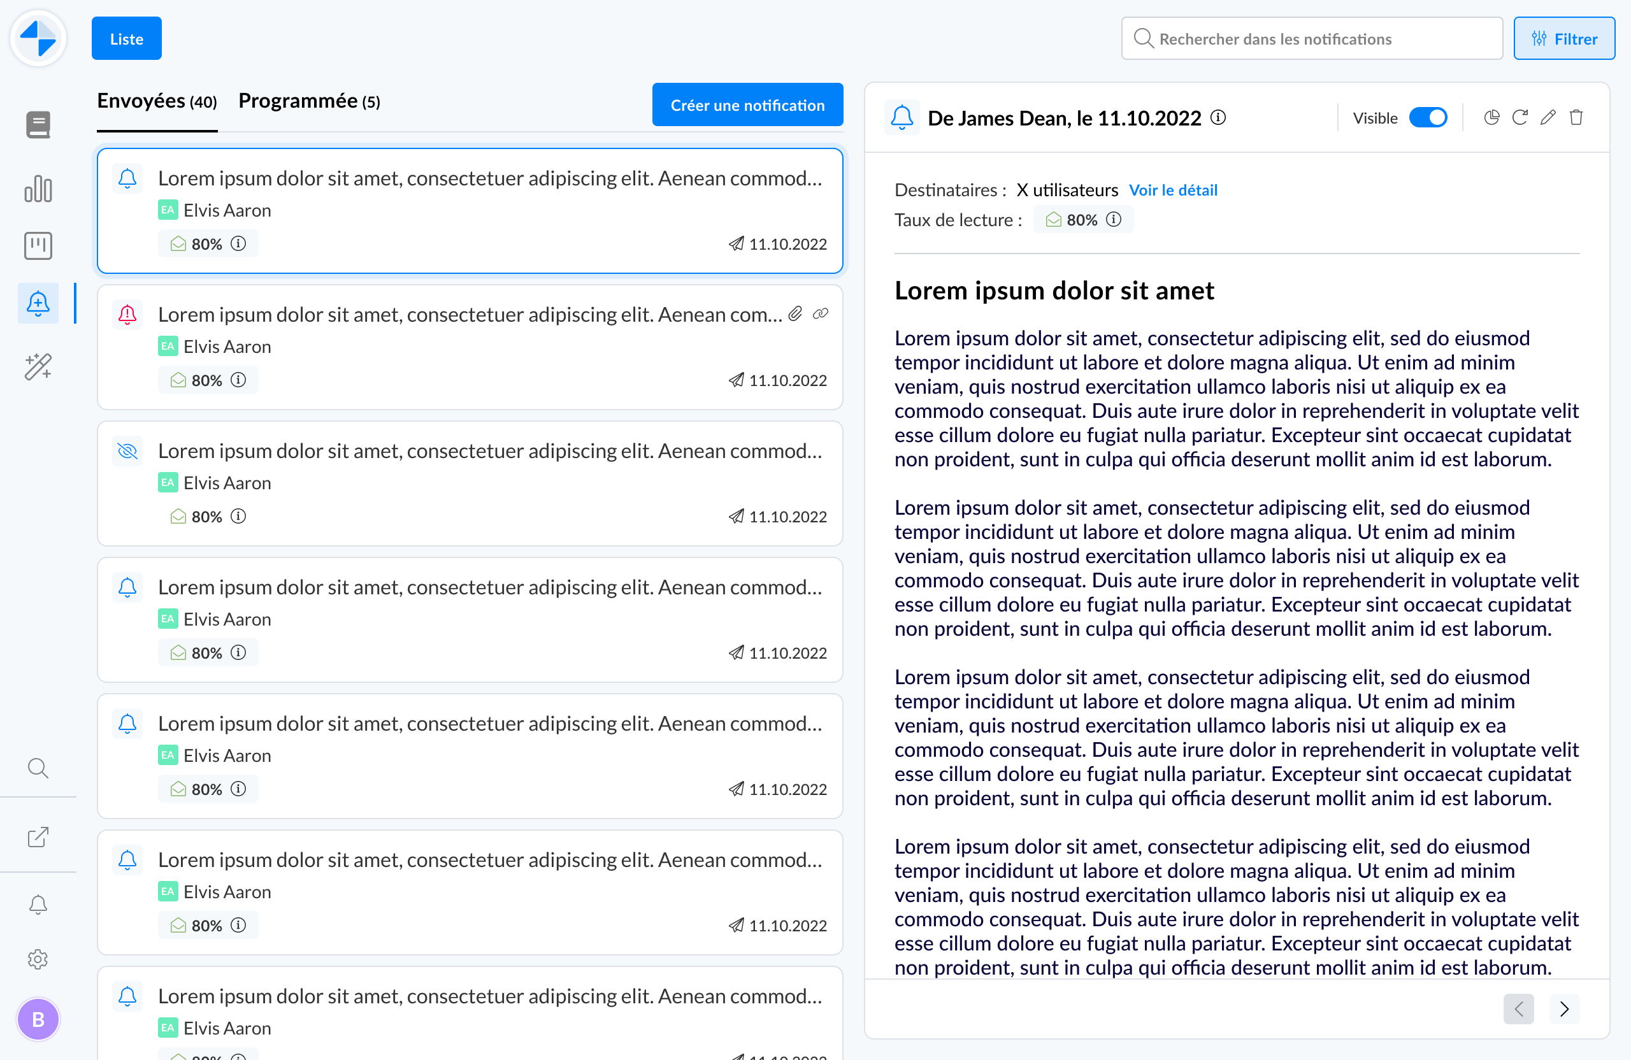
Task: Go to previous notification with left chevron
Action: click(1519, 1008)
